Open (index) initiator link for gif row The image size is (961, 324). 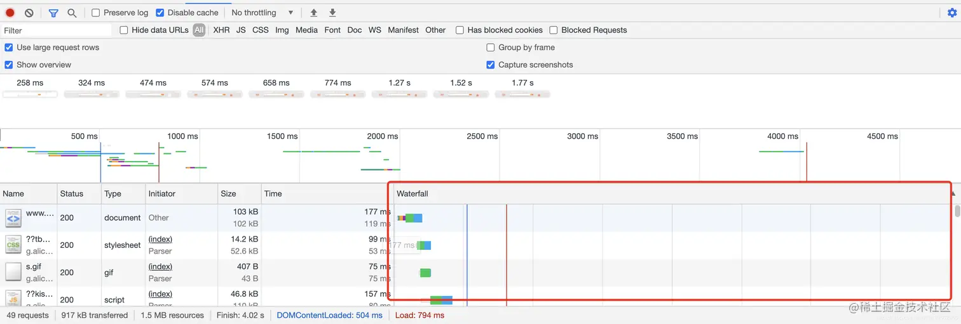click(160, 266)
